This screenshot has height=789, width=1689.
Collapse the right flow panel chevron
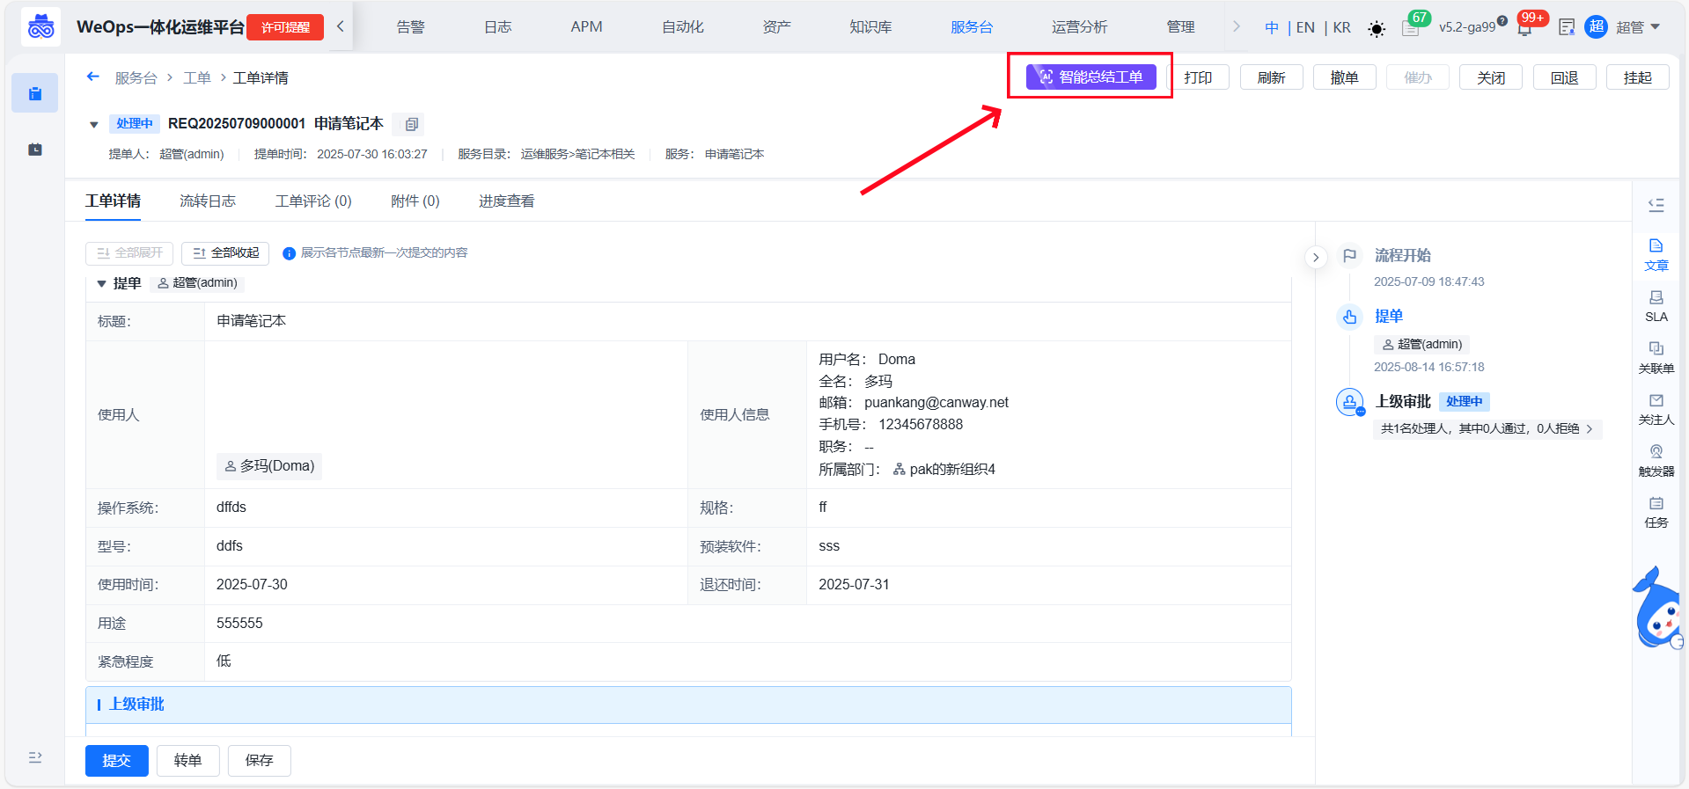[1315, 257]
